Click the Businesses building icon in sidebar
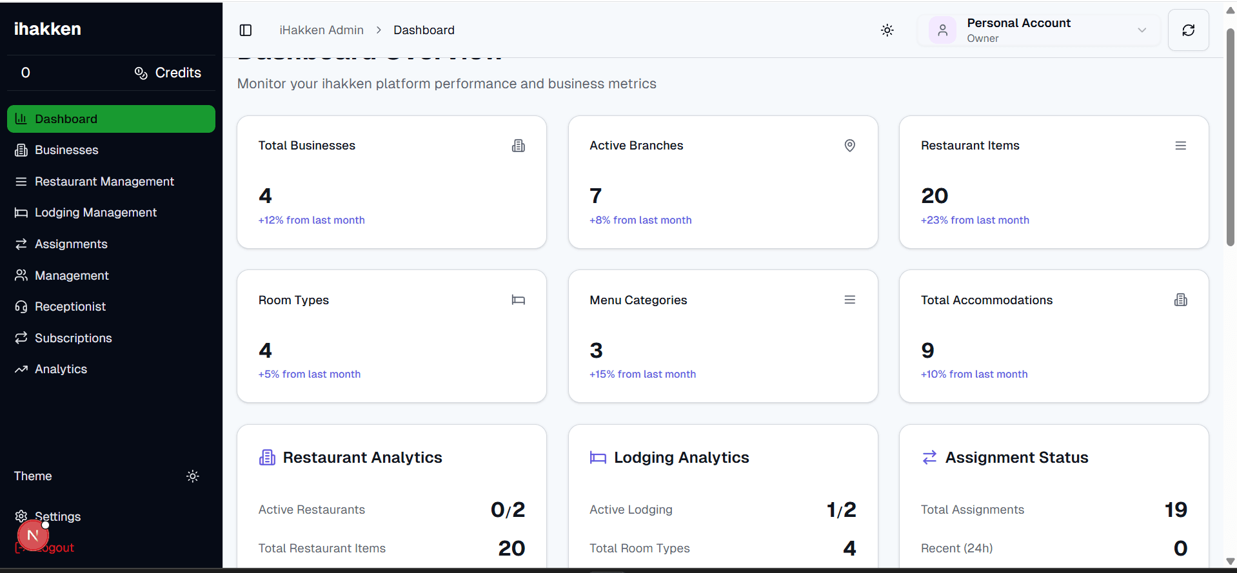Screen dimensions: 1237x573 pos(21,150)
